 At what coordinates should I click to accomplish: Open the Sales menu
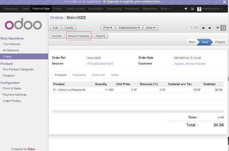tap(25, 9)
